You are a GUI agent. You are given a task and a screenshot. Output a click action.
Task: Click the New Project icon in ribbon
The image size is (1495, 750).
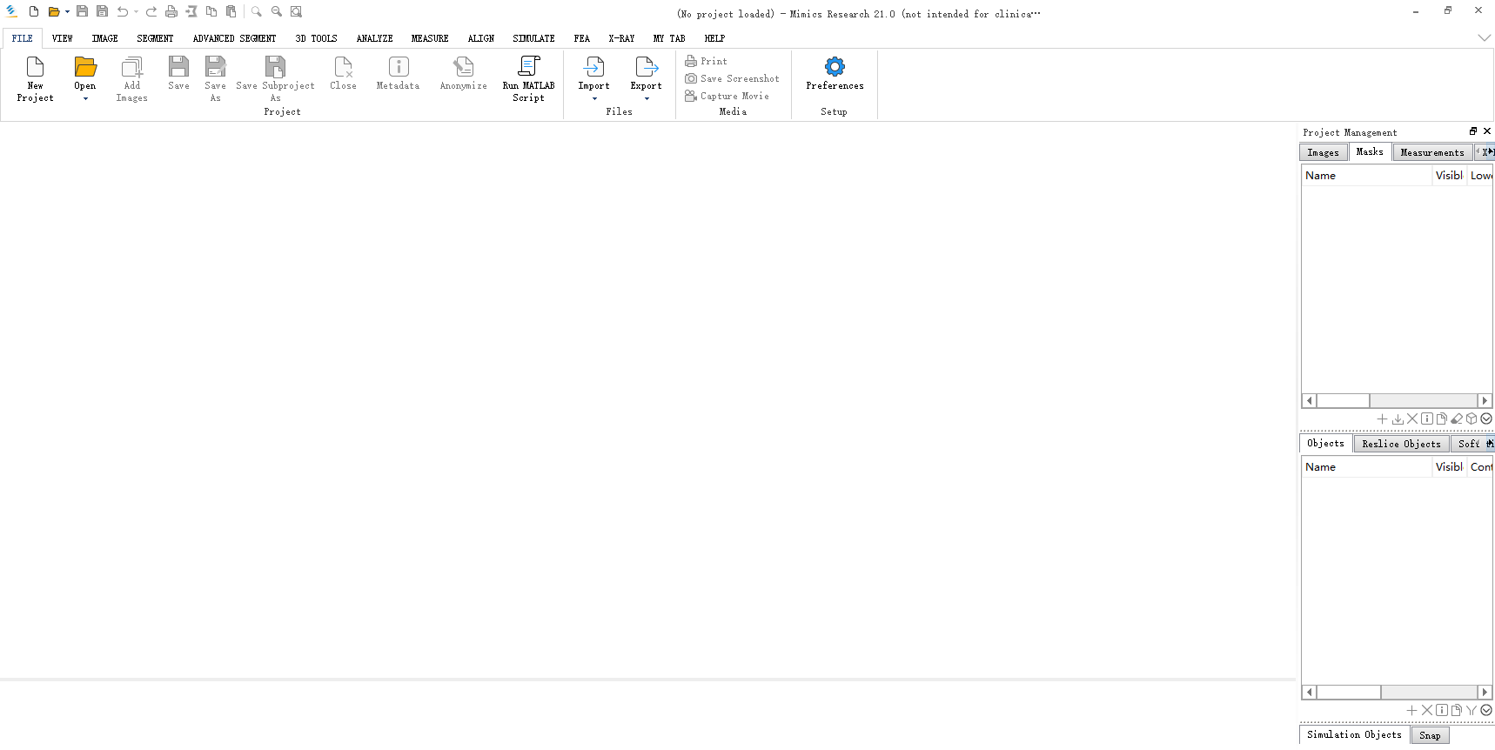35,68
